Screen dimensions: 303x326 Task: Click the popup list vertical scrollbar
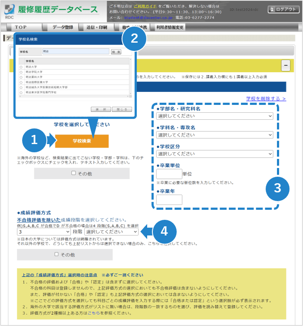coord(131,77)
